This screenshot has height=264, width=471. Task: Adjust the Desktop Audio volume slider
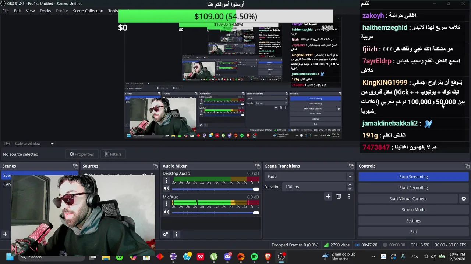(x=215, y=189)
